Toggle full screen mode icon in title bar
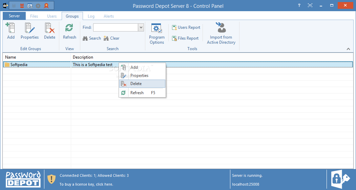 click(x=310, y=5)
